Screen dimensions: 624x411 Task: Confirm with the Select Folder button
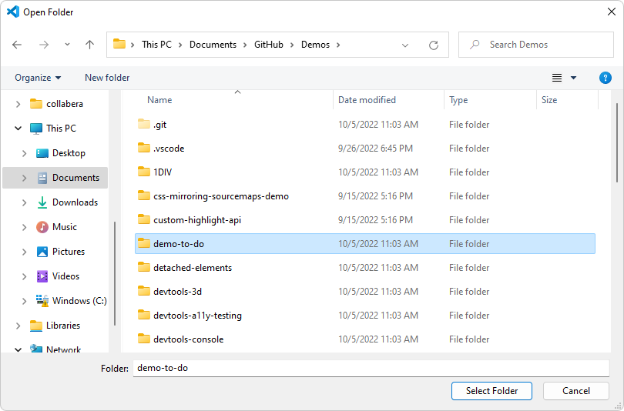pos(491,391)
